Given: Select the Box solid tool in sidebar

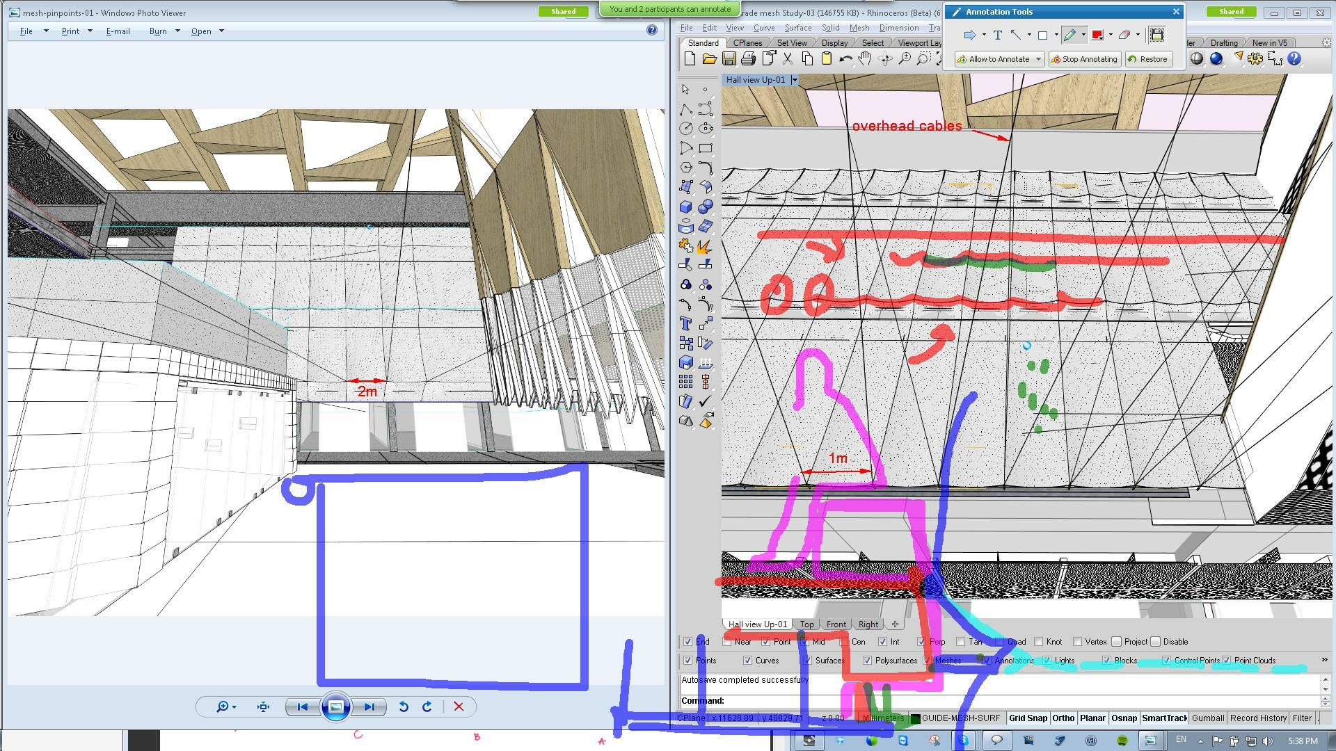Looking at the screenshot, I should click(x=686, y=207).
